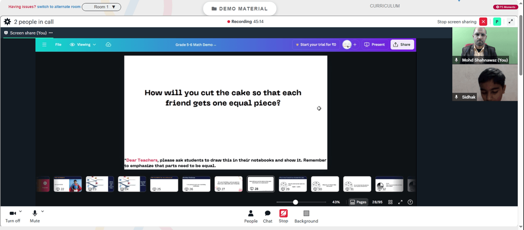Select page 27 thumbnail
524x230 pixels.
click(x=228, y=184)
